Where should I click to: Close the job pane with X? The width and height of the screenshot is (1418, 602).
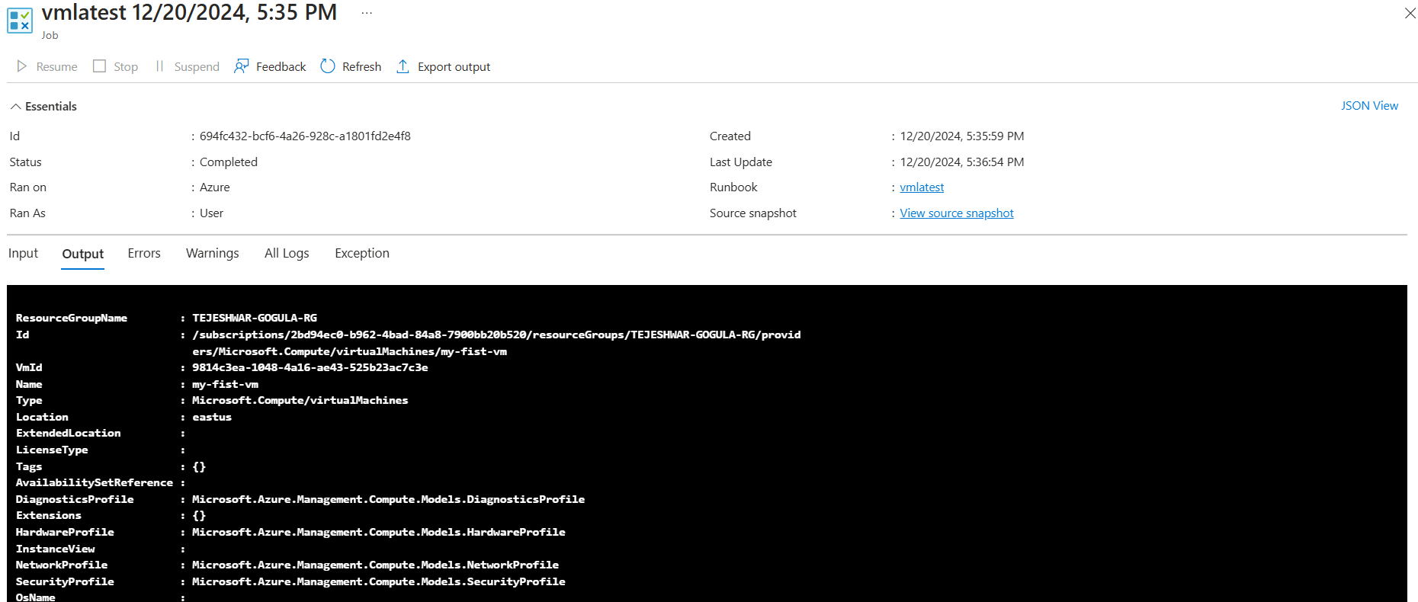coord(1410,13)
